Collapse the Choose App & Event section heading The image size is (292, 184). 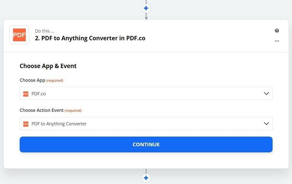coord(48,66)
